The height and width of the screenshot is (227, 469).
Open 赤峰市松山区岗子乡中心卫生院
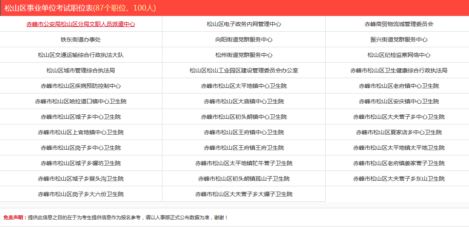coord(81,148)
